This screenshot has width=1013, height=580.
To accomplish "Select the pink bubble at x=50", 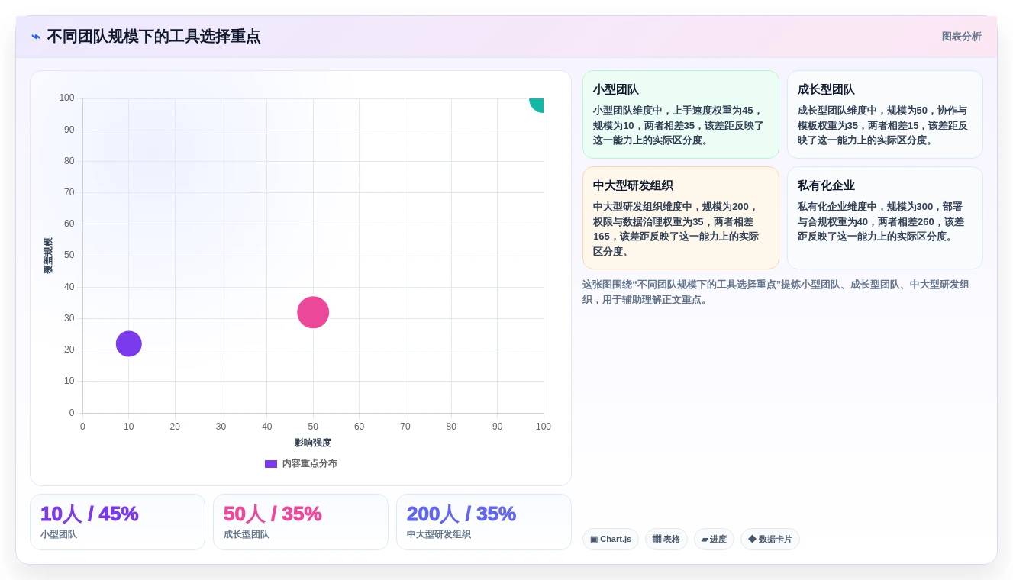I will pos(313,312).
